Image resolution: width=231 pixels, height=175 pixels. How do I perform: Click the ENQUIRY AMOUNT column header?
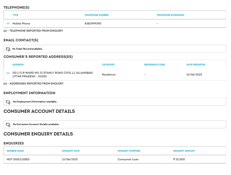point(184,151)
